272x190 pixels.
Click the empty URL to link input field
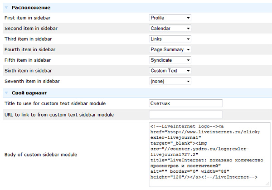tap(185, 114)
